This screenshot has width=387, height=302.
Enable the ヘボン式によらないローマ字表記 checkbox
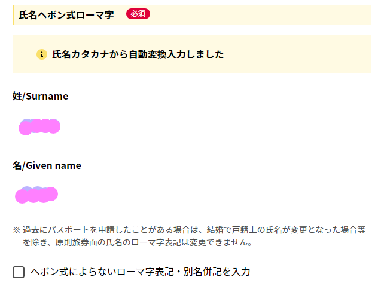tap(19, 272)
